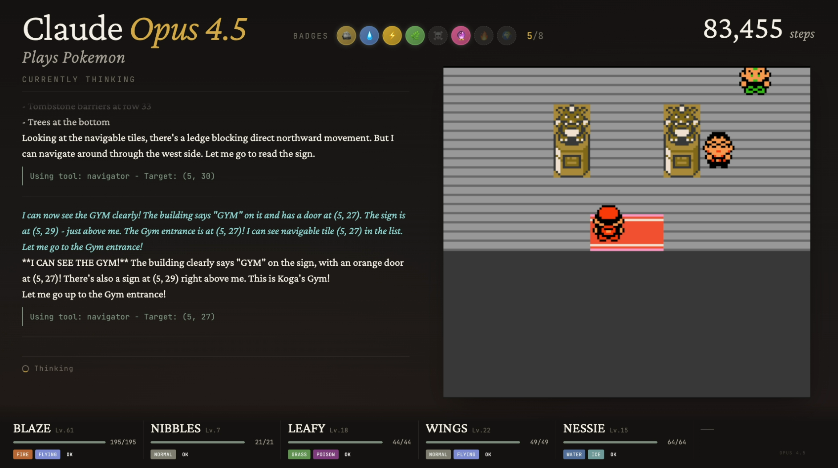Select the POISON type tag
Image resolution: width=838 pixels, height=468 pixels.
(x=326, y=454)
